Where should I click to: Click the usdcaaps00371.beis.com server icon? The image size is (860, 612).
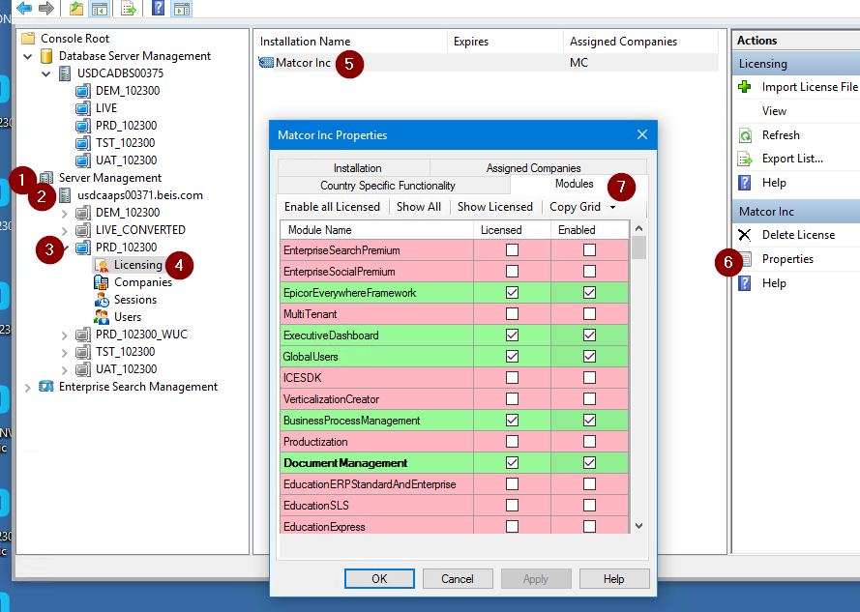(x=65, y=195)
